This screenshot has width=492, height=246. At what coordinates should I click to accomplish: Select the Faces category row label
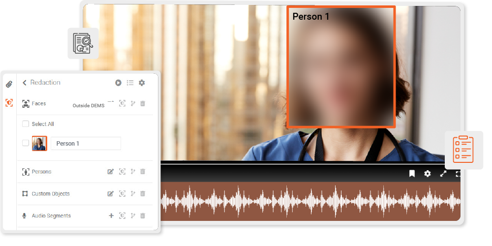coord(39,103)
